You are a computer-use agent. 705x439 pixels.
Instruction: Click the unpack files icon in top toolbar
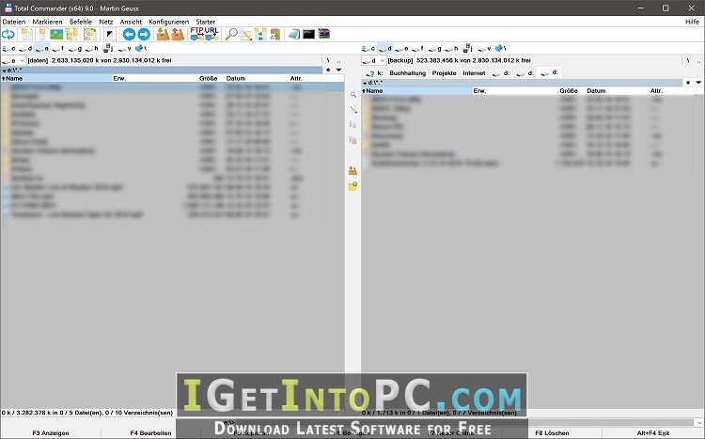point(178,34)
